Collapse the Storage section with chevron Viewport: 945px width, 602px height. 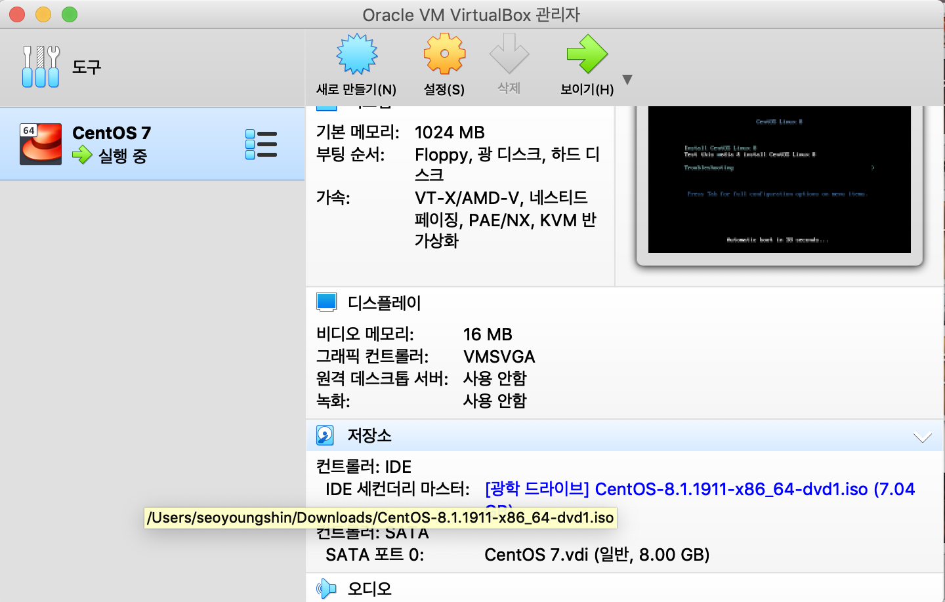(923, 437)
